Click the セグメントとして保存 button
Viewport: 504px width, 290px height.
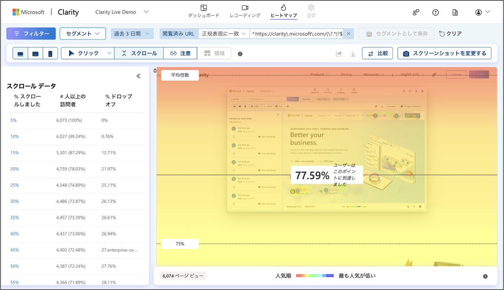(x=397, y=33)
